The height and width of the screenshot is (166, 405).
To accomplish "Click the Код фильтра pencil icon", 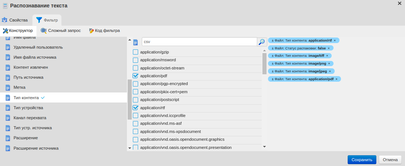I will tap(91, 31).
